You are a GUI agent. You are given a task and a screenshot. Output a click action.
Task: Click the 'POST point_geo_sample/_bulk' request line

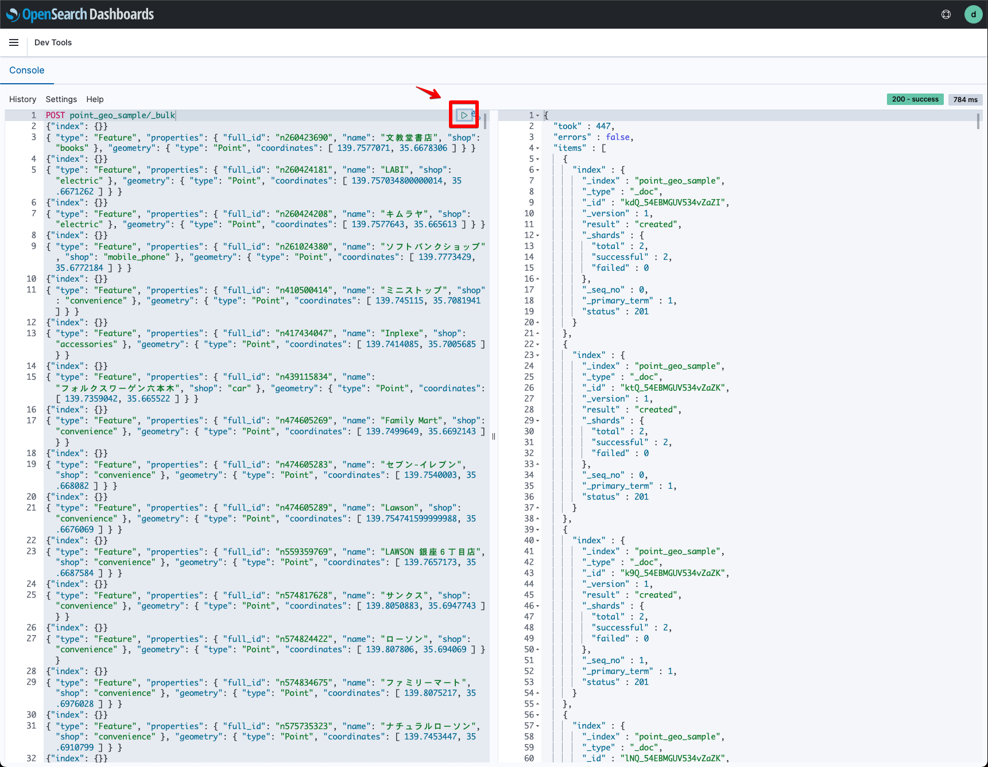click(x=111, y=115)
